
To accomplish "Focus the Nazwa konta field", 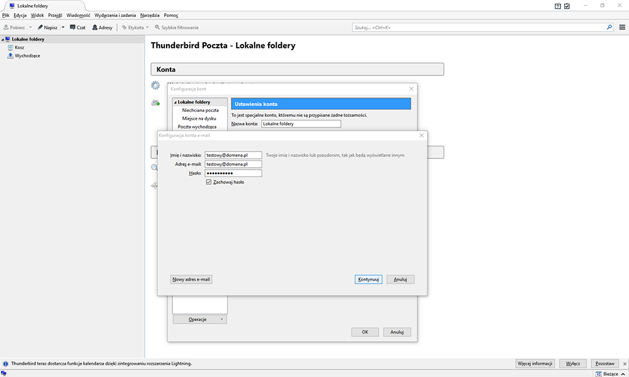I will coord(301,124).
